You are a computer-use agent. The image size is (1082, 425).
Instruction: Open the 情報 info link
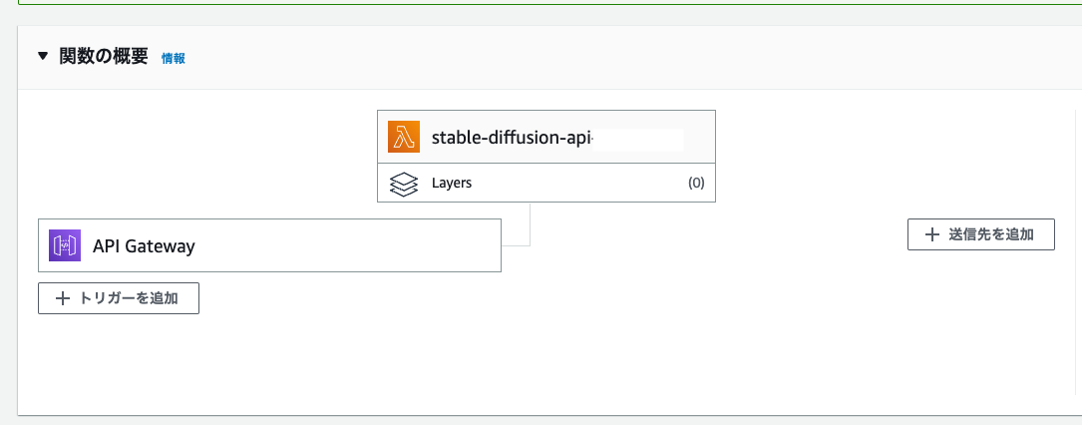point(174,59)
